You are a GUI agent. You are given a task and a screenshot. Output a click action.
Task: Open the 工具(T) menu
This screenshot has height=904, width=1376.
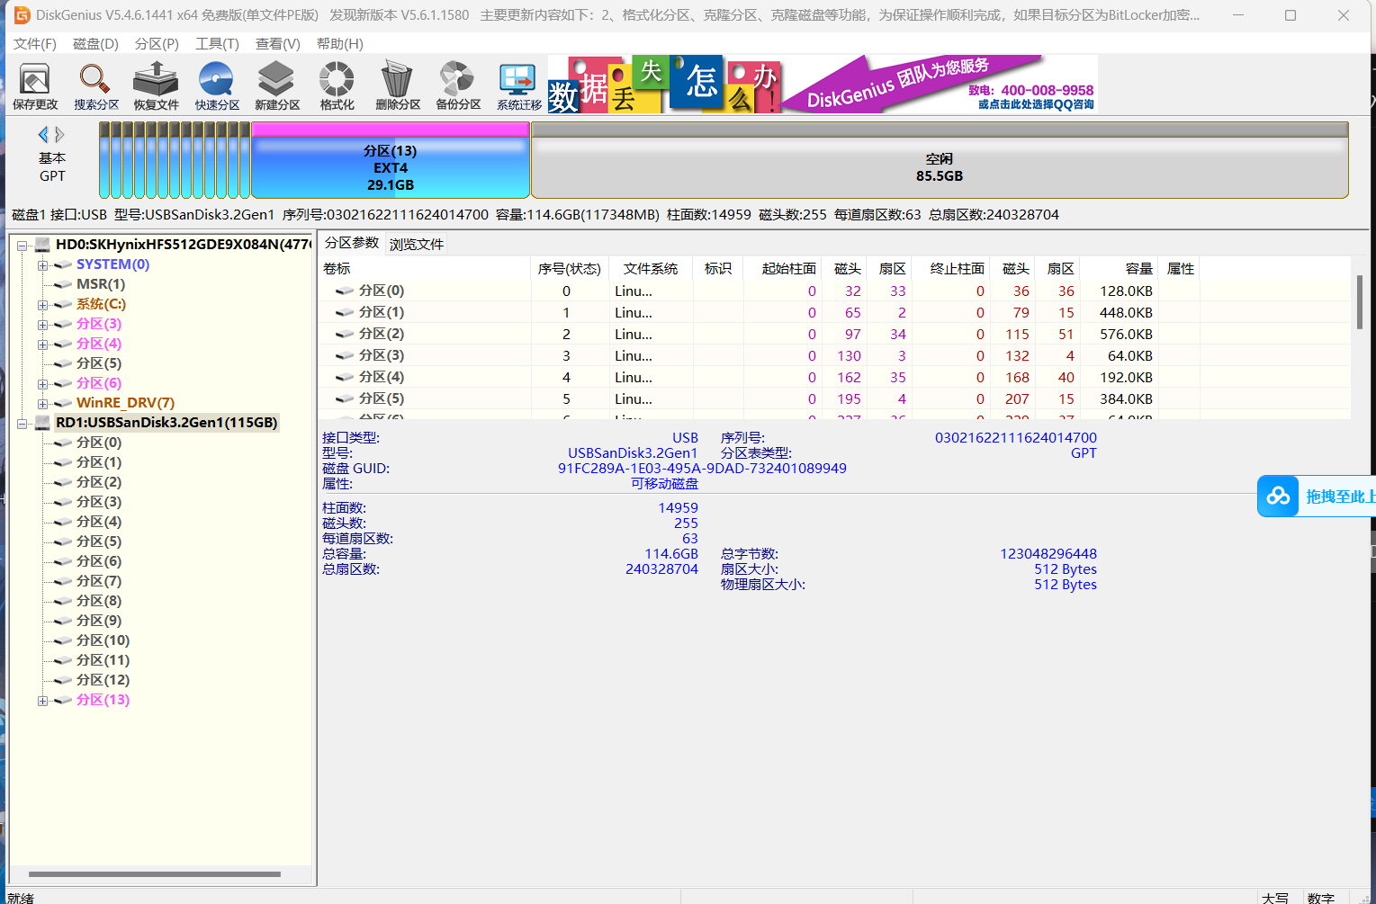[217, 44]
